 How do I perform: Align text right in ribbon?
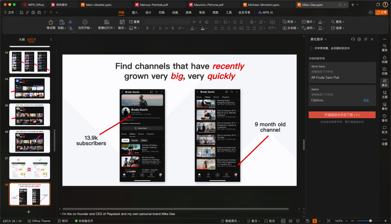pyautogui.click(x=229, y=28)
